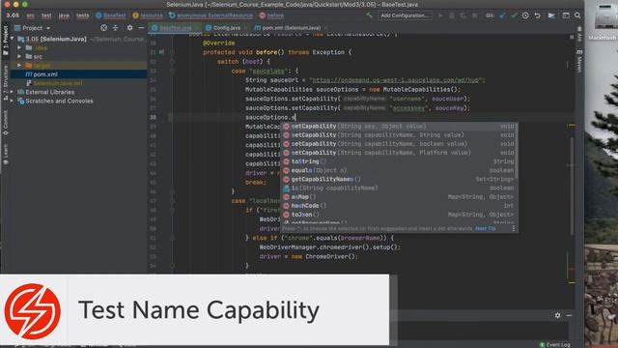618x348 pixels.
Task: Click test breadcrumb in navigation bar
Action: click(46, 15)
